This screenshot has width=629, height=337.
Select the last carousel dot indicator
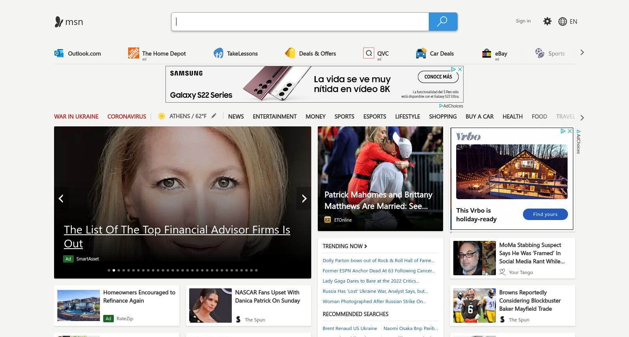pos(256,270)
